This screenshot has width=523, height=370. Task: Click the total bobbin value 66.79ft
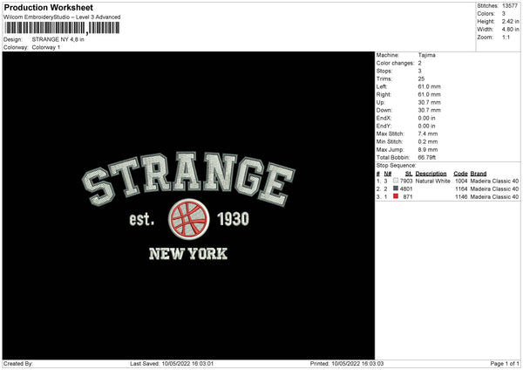coord(427,158)
